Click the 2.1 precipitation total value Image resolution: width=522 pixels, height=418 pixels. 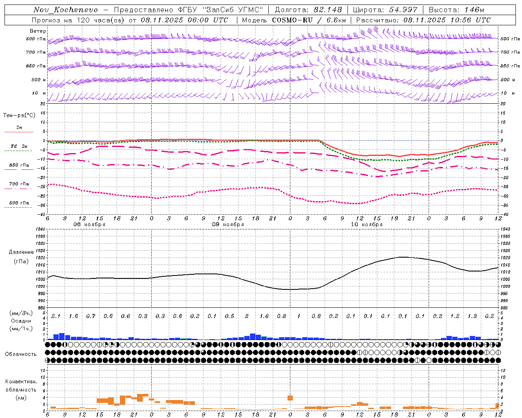pyautogui.click(x=56, y=316)
